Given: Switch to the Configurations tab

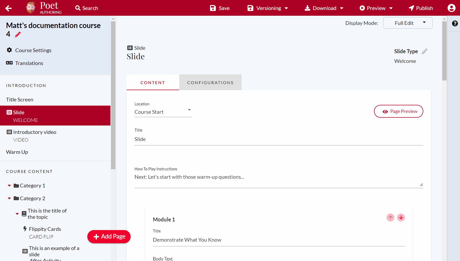Looking at the screenshot, I should [210, 82].
